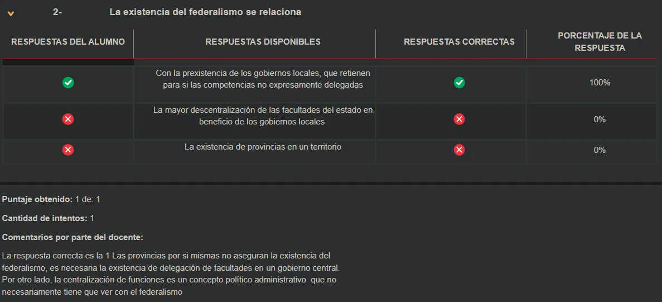Click the 'PORCENTAJE DE LA RESPUESTA' header
This screenshot has height=302, width=662.
coord(600,42)
